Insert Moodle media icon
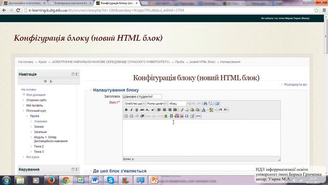328x185 pixels. coord(171,116)
